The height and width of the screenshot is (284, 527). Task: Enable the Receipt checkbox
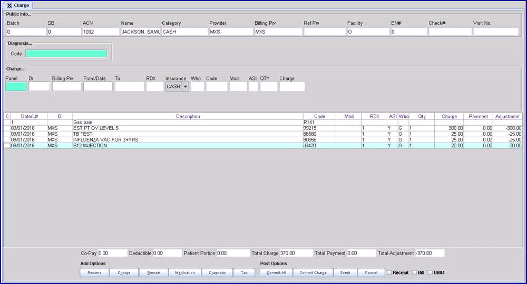click(389, 272)
